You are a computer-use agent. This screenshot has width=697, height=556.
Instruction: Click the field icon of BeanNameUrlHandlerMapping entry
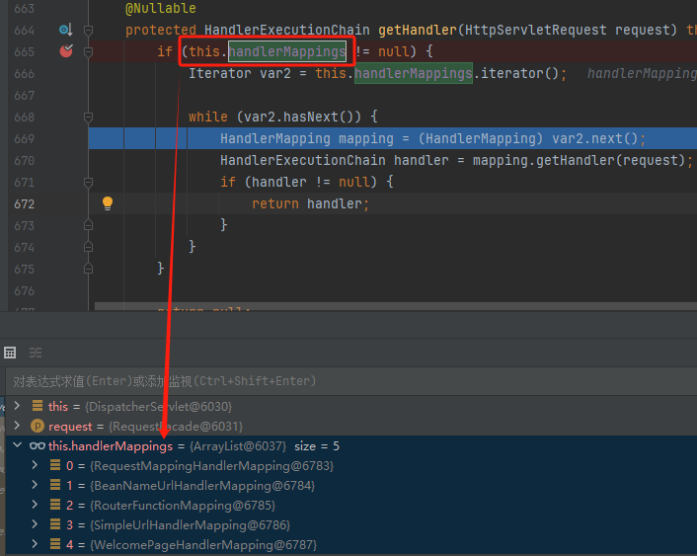tap(55, 485)
